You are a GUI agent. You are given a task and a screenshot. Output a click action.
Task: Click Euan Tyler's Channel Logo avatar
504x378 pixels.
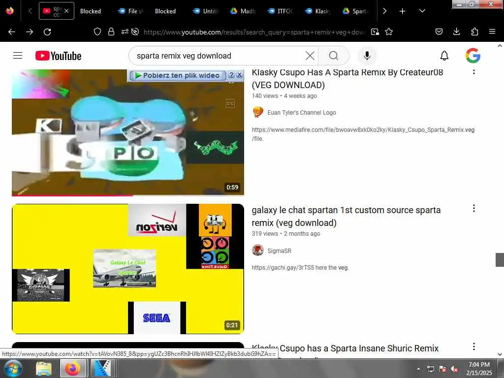(258, 113)
